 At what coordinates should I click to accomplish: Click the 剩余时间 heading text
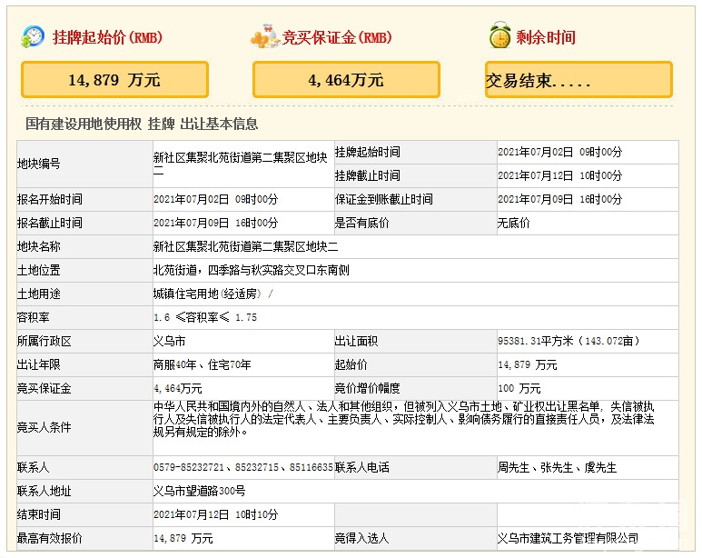(x=546, y=37)
